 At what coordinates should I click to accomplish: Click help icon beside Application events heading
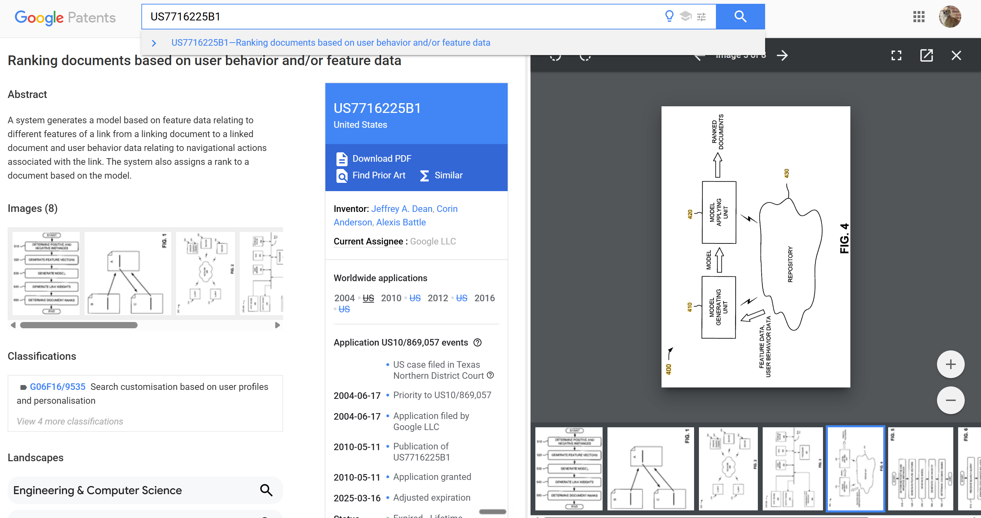point(477,342)
